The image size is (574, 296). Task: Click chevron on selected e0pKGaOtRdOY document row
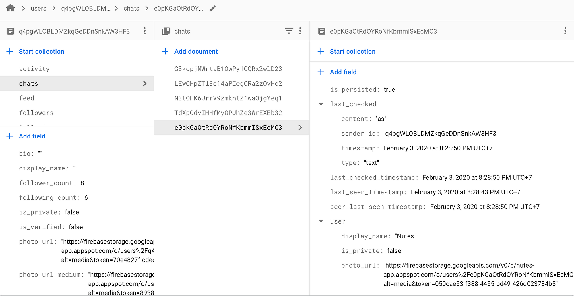[x=300, y=128]
